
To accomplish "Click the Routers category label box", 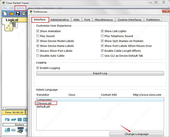I will (15, 125).
